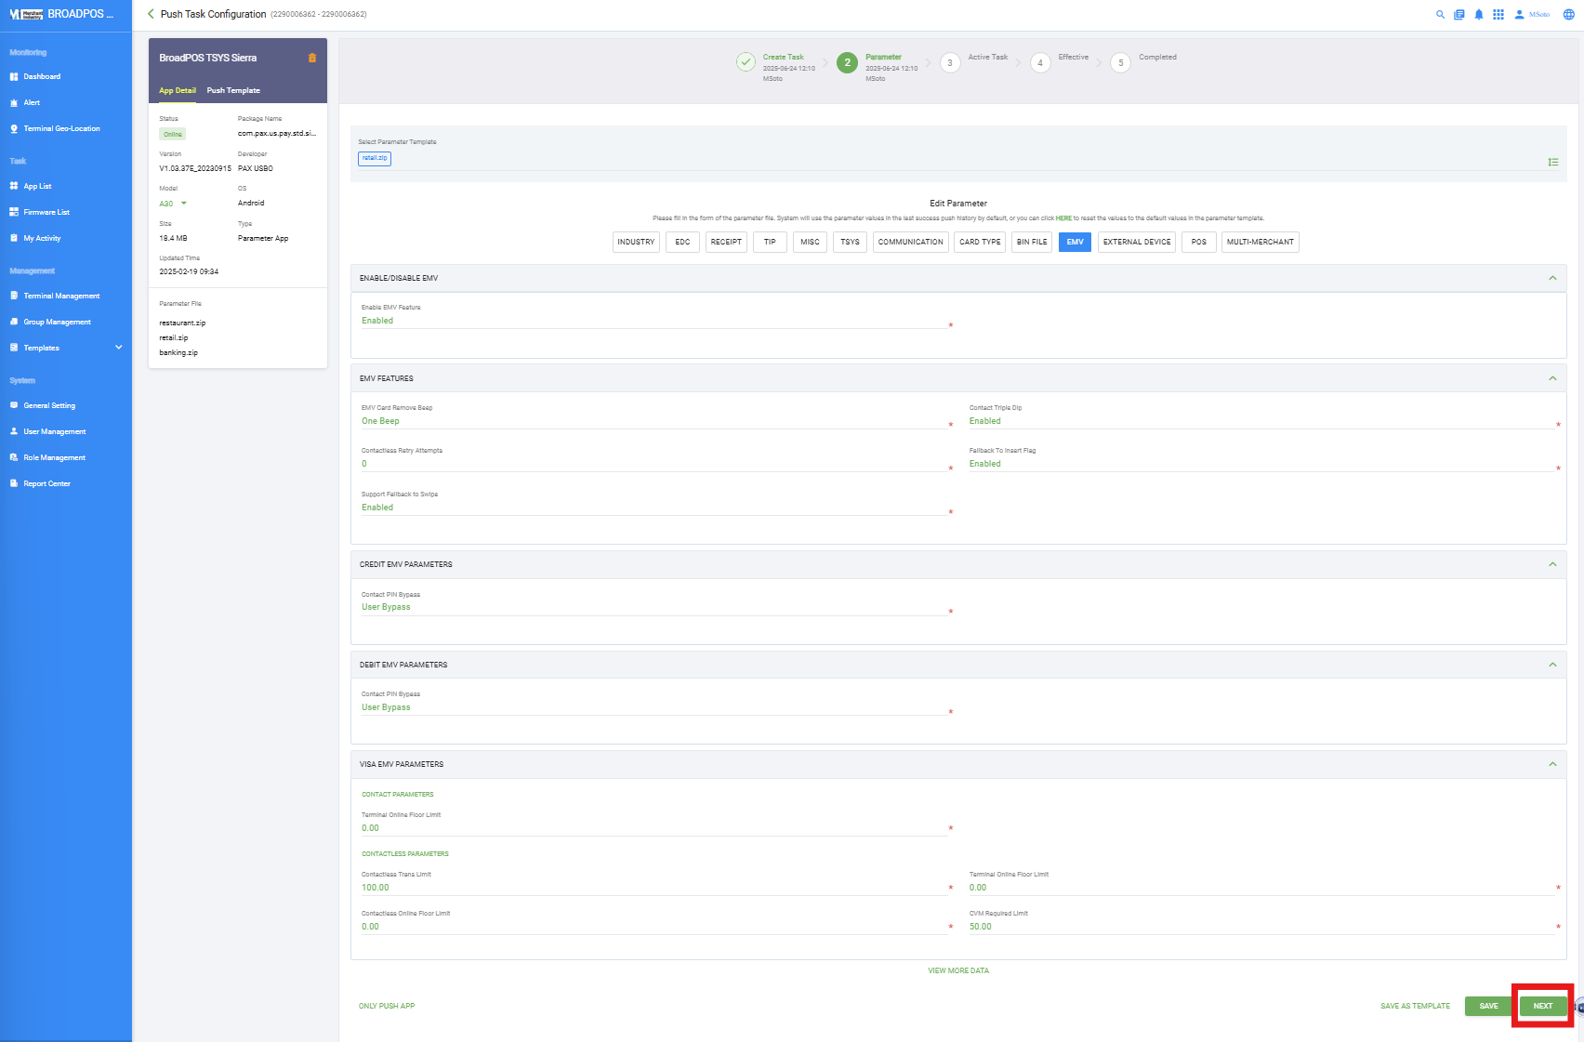Select the MULTI-MERCHANT parameter tab
1584x1042 pixels.
[x=1260, y=242]
